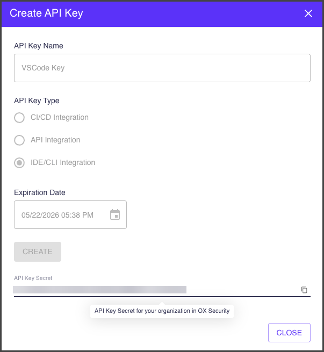The width and height of the screenshot is (324, 352).
Task: Click the small "API Key Secret" caption
Action: coord(33,278)
